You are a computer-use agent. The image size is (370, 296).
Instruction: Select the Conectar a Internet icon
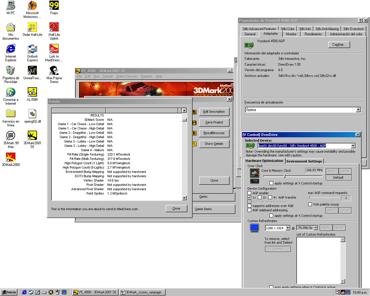click(x=10, y=96)
